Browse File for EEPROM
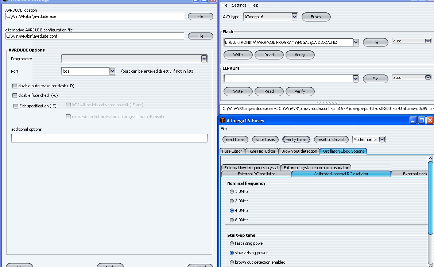434x267 pixels. [x=375, y=79]
